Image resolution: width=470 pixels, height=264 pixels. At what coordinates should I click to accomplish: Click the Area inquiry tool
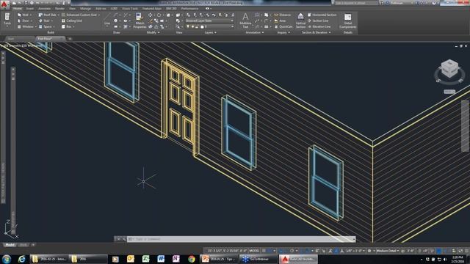[280, 21]
